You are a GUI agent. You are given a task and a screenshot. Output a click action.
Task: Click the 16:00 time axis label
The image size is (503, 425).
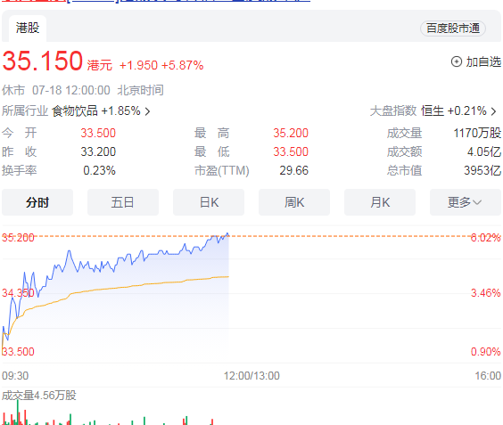pyautogui.click(x=488, y=376)
